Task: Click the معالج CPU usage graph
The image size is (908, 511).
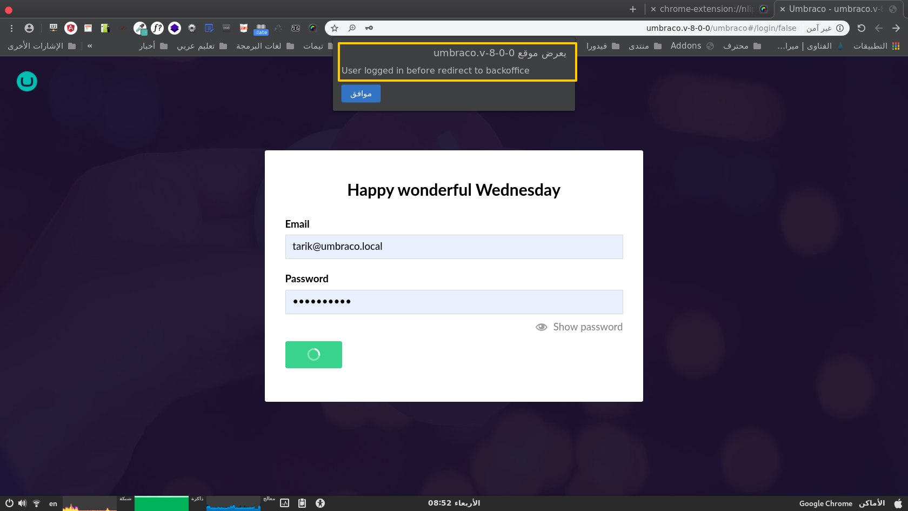Action: (233, 503)
